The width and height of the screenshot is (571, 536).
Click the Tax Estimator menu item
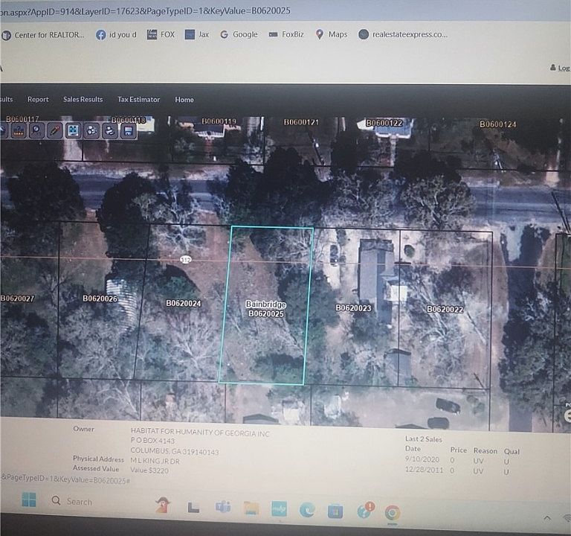[x=138, y=100]
